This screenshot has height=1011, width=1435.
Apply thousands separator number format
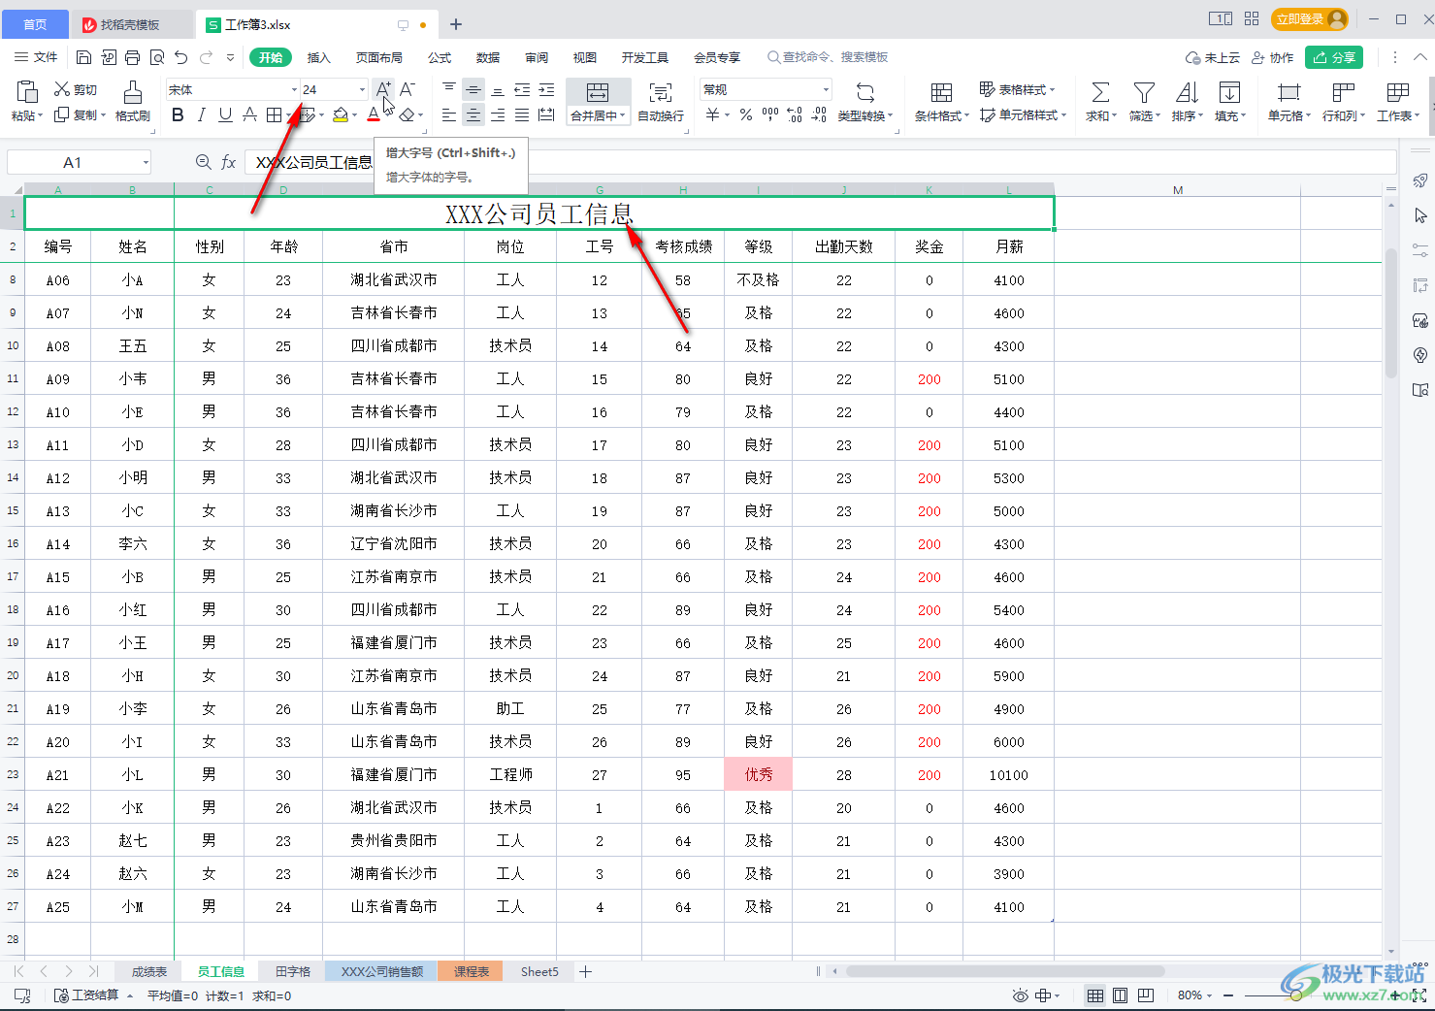(x=770, y=115)
